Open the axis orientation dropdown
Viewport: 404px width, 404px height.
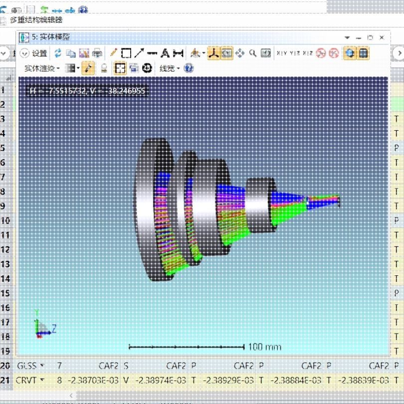[198, 53]
